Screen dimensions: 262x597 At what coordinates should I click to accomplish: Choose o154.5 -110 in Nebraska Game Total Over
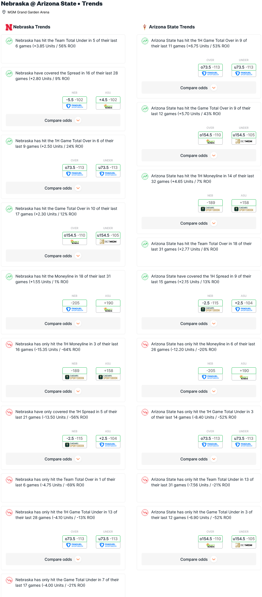point(75,235)
